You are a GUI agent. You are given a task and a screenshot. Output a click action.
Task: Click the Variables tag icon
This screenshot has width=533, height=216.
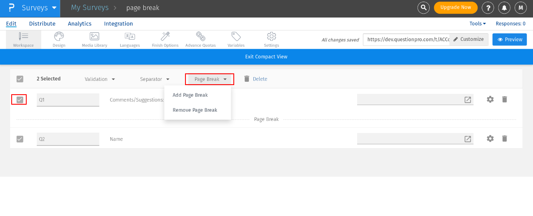click(236, 37)
